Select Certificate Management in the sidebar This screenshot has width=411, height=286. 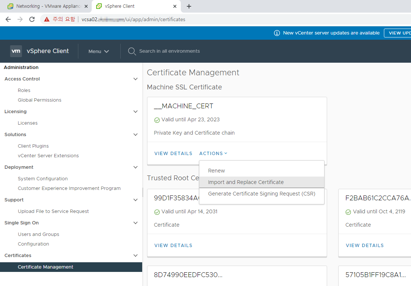[x=71, y=267]
